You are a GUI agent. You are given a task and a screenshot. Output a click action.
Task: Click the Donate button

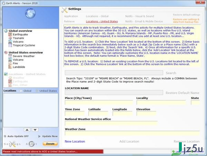tap(50, 144)
